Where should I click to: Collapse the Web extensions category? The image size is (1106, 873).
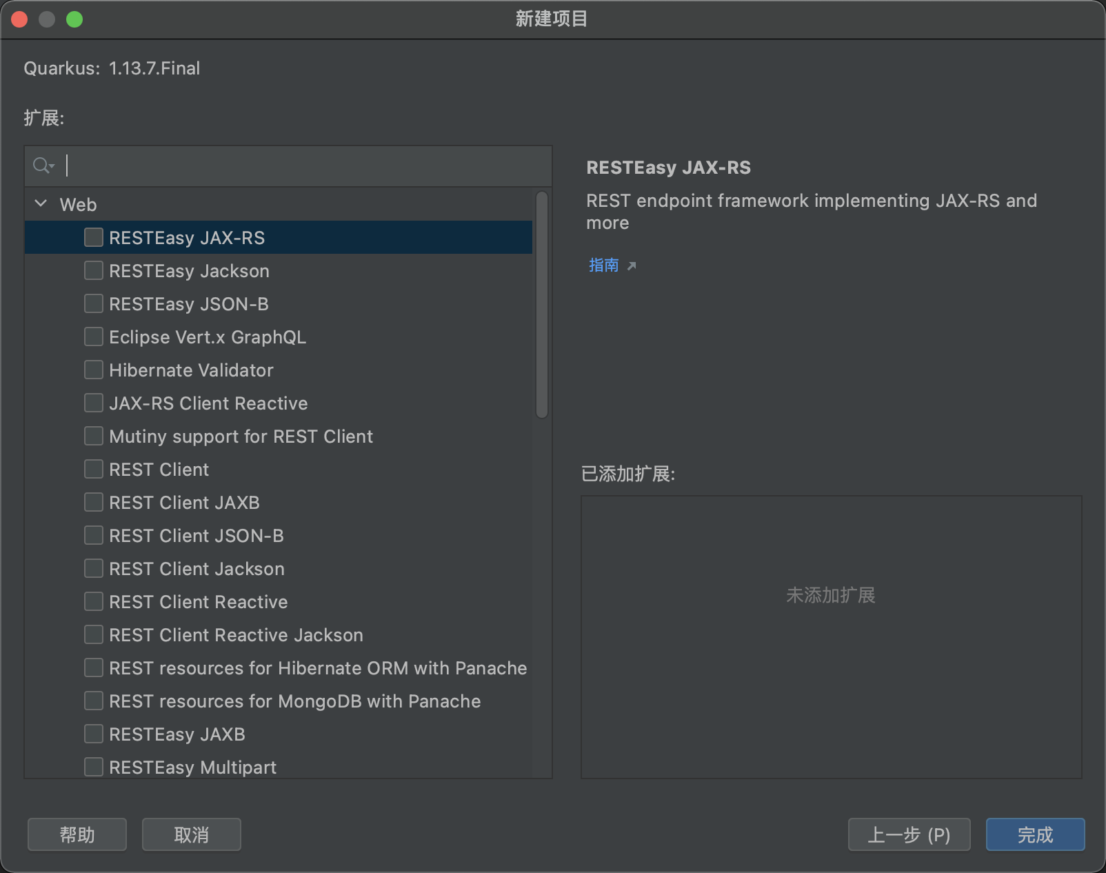[x=40, y=203]
